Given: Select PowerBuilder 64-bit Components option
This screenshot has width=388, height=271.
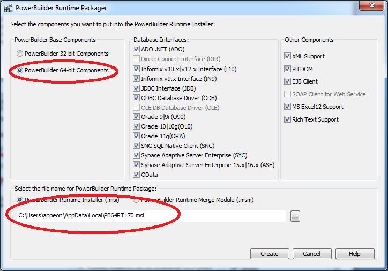Looking at the screenshot, I should coord(20,70).
